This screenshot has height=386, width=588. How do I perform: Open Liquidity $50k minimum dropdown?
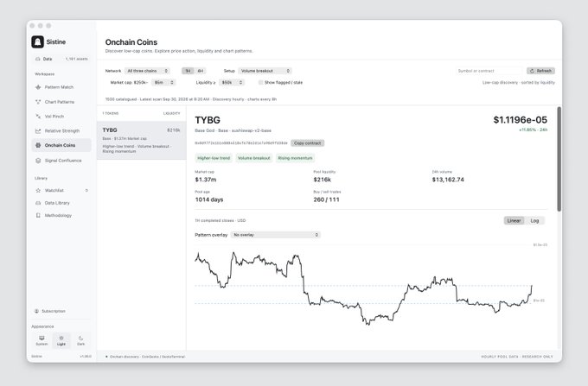[x=232, y=82]
